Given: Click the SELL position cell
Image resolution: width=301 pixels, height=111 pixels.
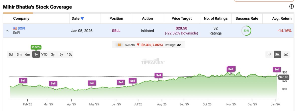Looking at the screenshot, I should (116, 31).
